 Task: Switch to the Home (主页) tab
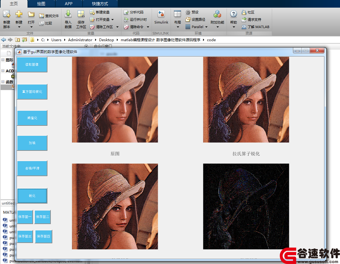14,4
